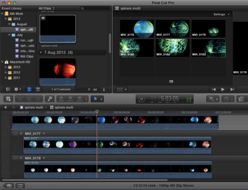Mark the clip as Favorite
The image size is (248, 190).
pyautogui.click(x=20, y=99)
